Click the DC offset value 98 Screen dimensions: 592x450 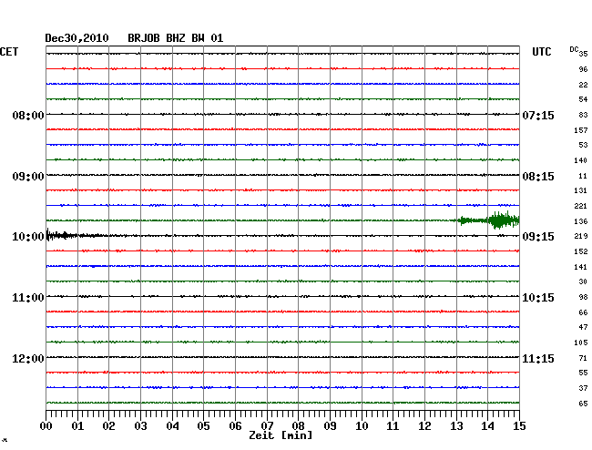point(583,297)
